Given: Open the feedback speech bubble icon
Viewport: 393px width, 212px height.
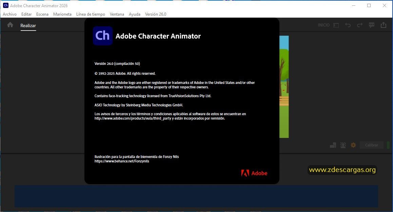Looking at the screenshot, I should tap(371, 25).
